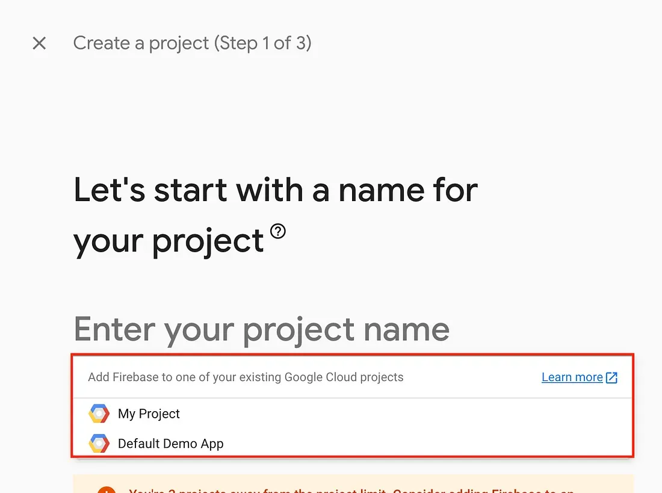This screenshot has width=662, height=493.
Task: Open the help icon beside the heading
Action: [278, 231]
